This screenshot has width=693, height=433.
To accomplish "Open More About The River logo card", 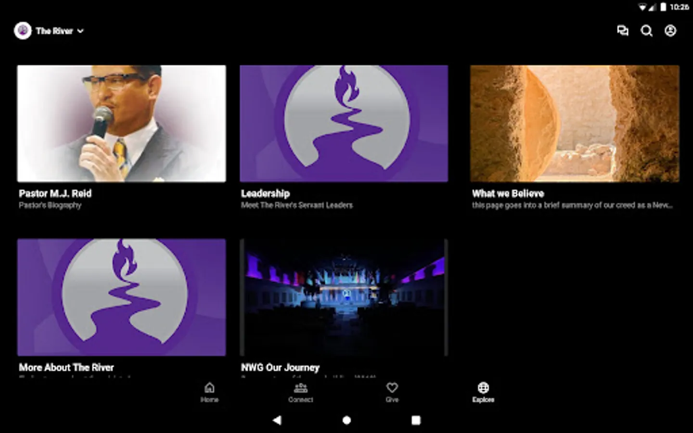I will [x=122, y=297].
